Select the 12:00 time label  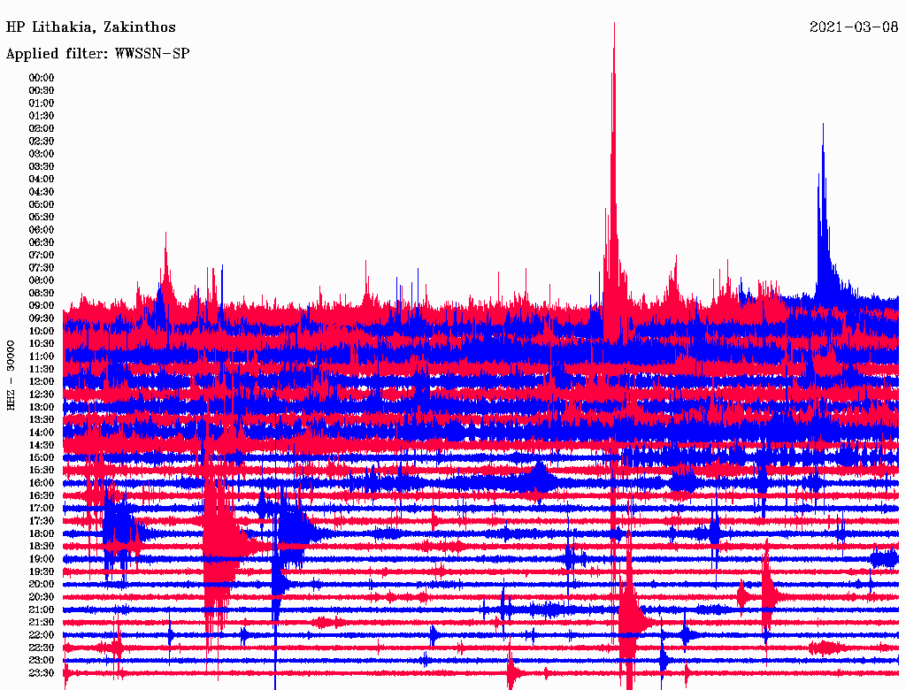[42, 382]
